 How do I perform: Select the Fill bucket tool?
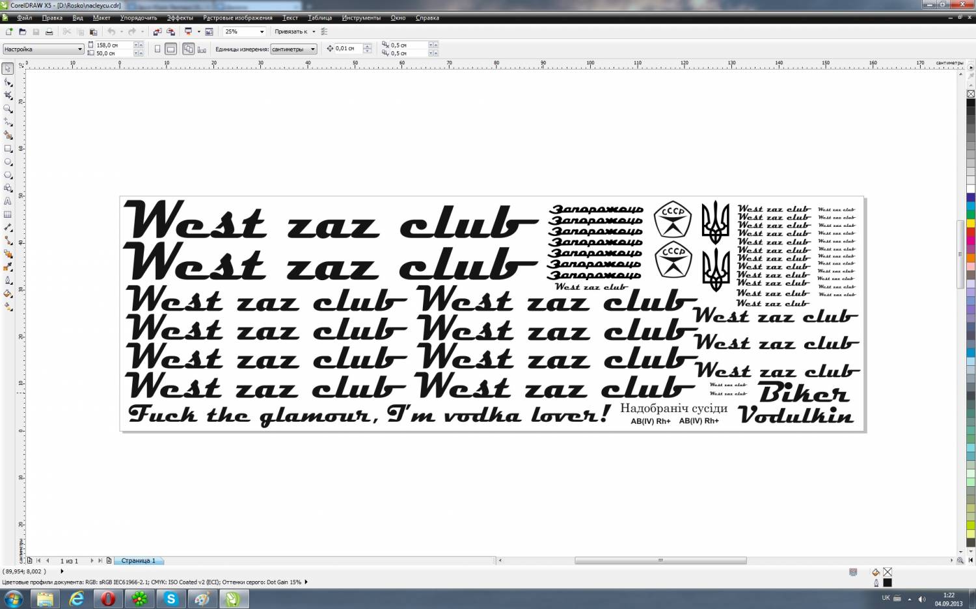tap(8, 294)
